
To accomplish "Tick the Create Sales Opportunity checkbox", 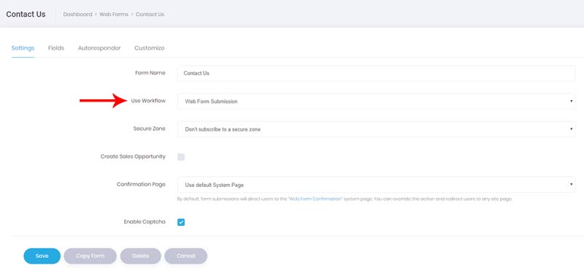I will pos(181,157).
